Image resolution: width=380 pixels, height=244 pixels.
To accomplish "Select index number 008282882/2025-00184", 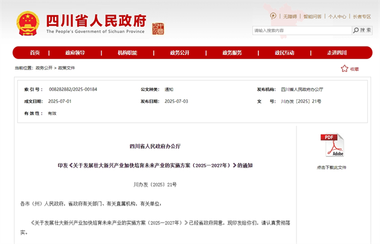I will [x=73, y=89].
